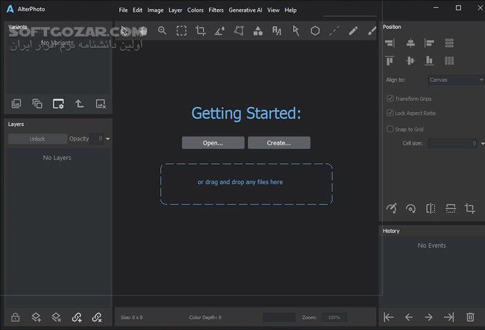485x330 pixels.
Task: Step back with the History left arrow
Action: point(409,317)
